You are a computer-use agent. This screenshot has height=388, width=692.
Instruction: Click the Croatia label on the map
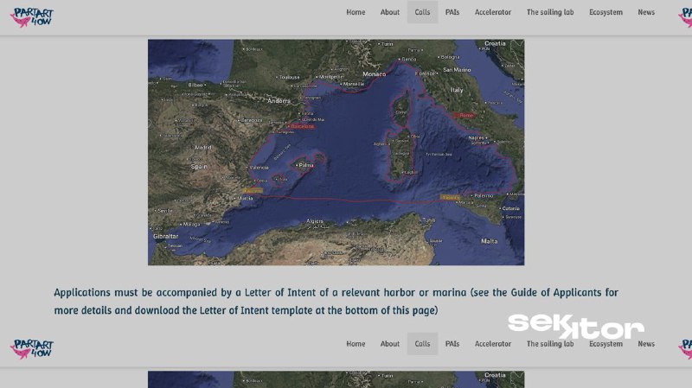click(495, 43)
